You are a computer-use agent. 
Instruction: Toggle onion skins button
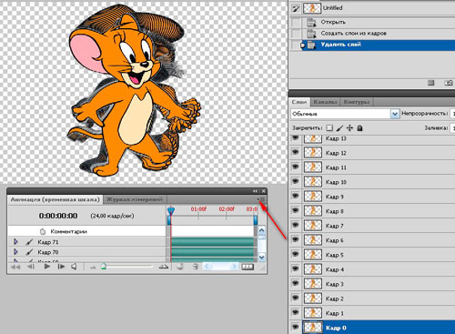pos(180,267)
